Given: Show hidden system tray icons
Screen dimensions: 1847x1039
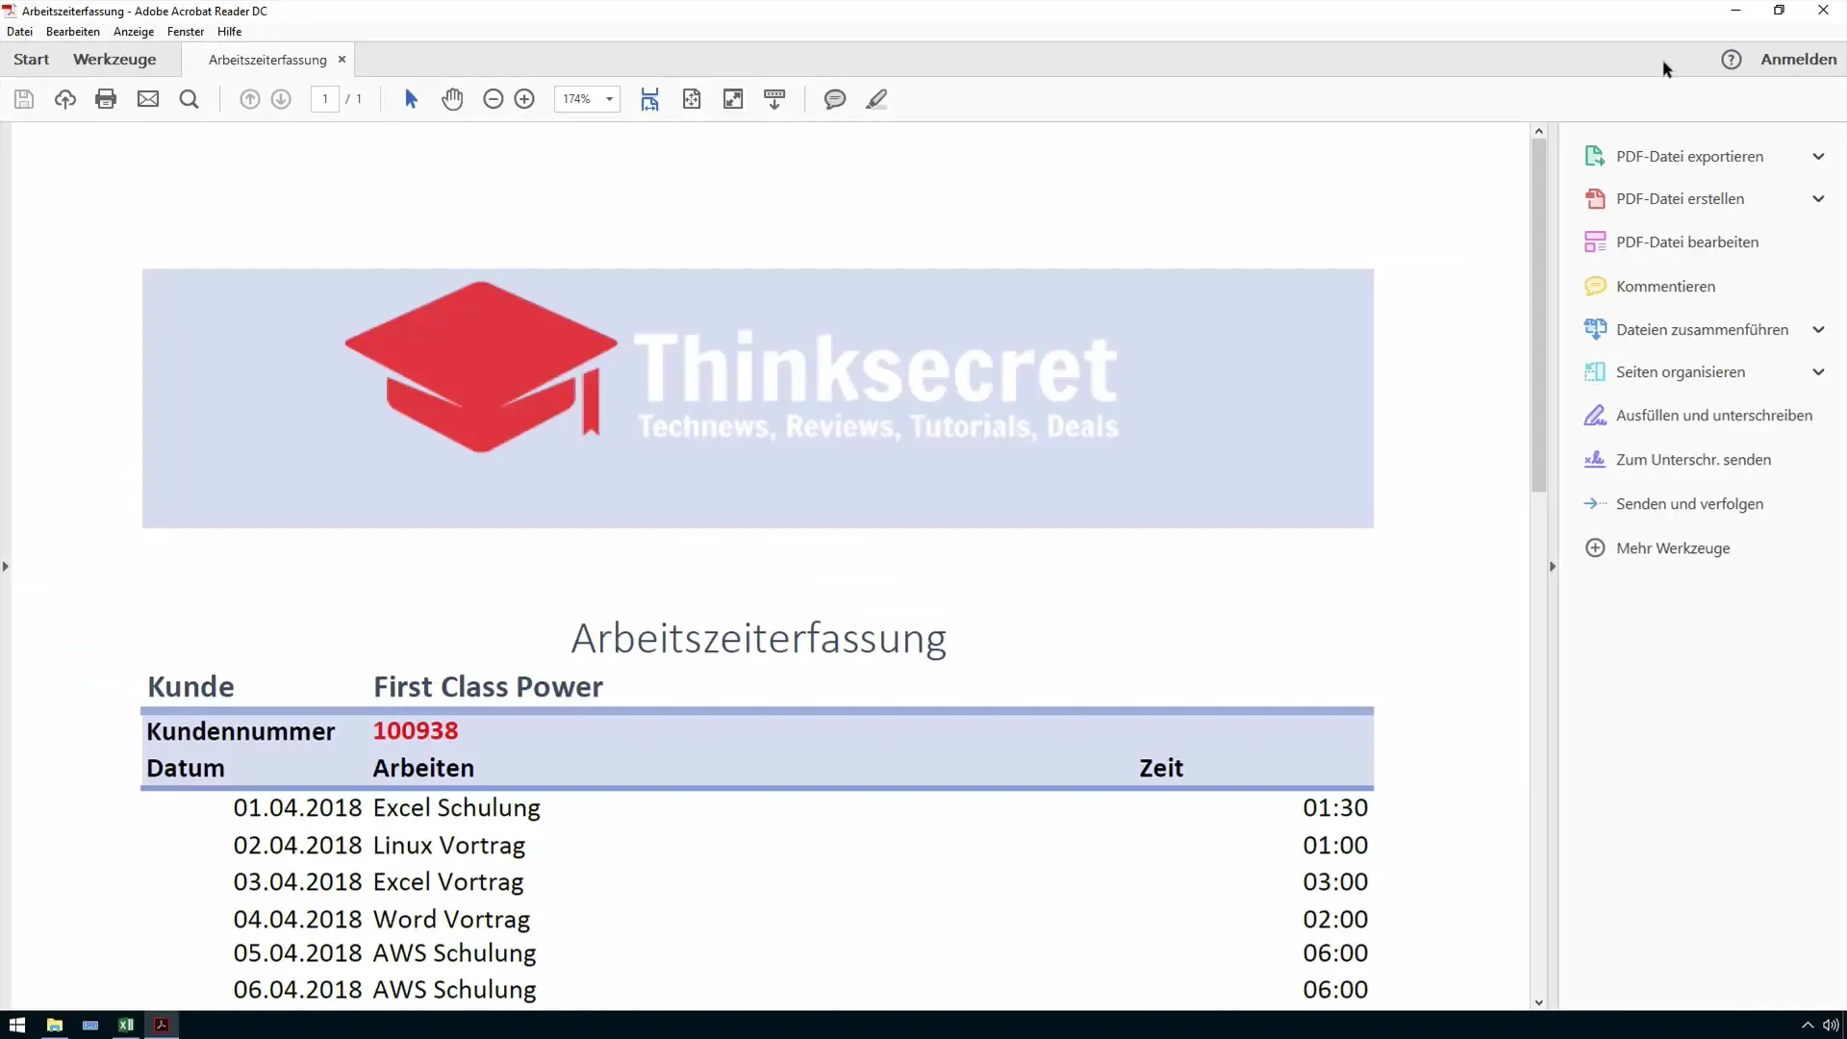Looking at the screenshot, I should pos(1808,1026).
